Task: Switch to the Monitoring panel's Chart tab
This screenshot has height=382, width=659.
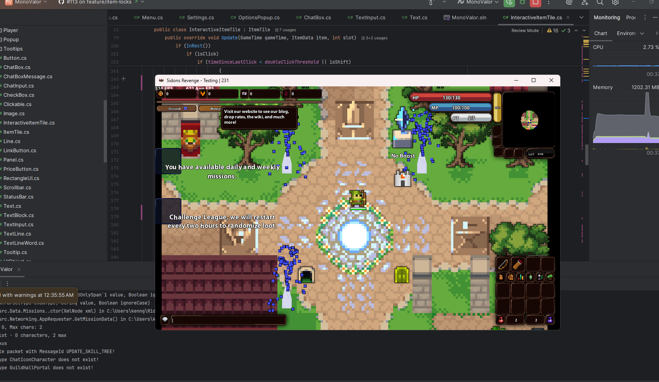Action: (601, 33)
